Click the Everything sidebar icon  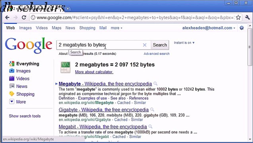(12, 64)
